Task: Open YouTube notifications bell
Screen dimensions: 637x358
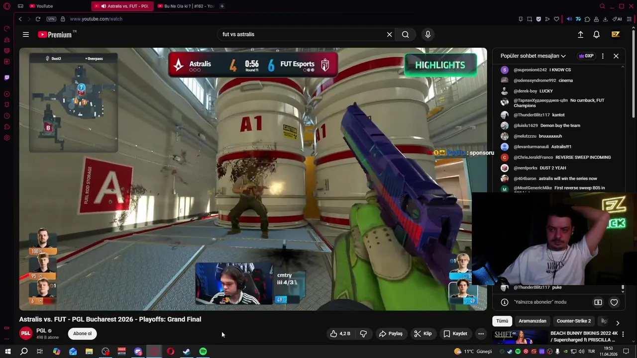Action: tap(596, 34)
